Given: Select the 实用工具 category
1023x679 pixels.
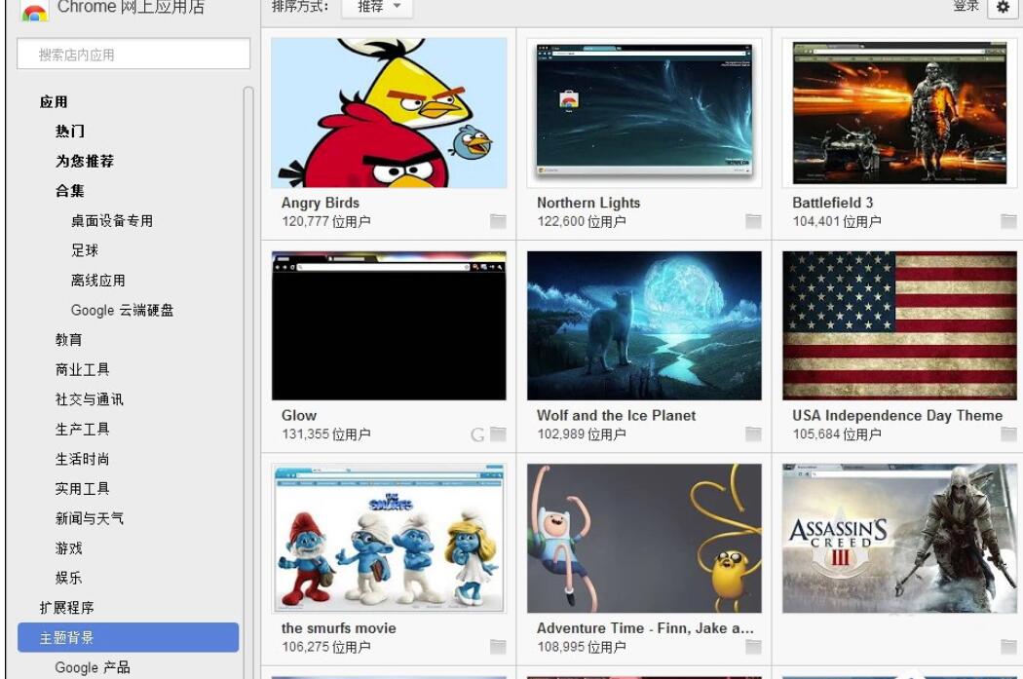Looking at the screenshot, I should (82, 488).
